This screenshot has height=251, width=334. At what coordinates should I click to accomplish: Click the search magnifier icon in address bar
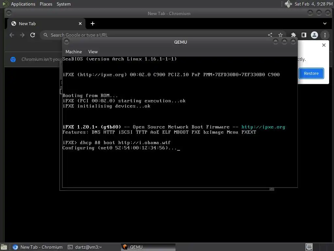45,35
